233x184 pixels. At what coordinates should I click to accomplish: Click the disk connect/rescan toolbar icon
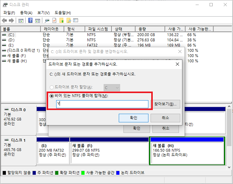[47, 21]
